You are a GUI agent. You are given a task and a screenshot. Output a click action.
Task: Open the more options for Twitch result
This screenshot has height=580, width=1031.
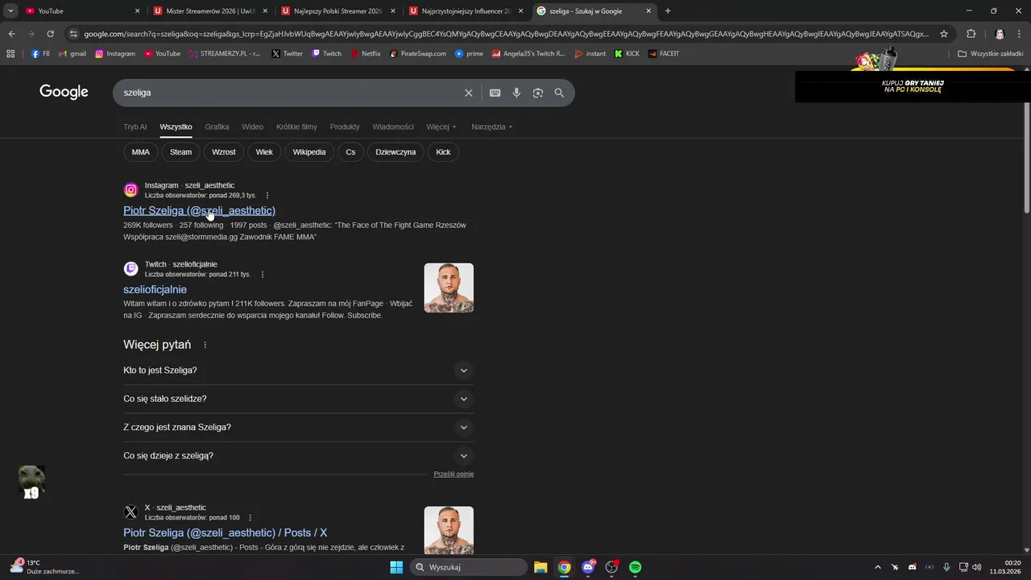[262, 275]
